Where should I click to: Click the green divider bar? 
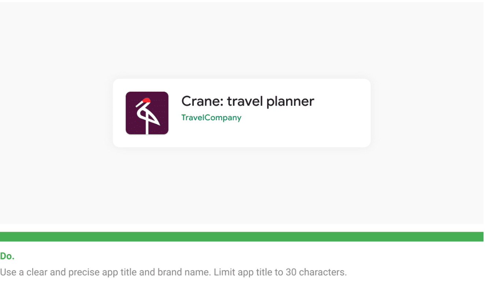point(242,237)
